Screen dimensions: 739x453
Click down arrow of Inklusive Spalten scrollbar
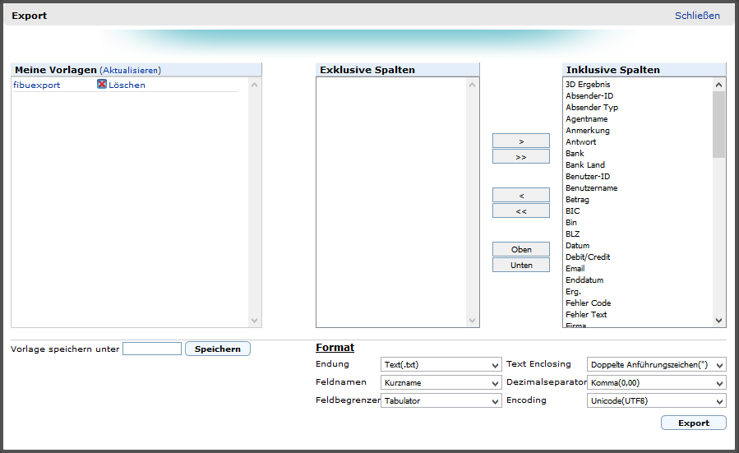(719, 321)
